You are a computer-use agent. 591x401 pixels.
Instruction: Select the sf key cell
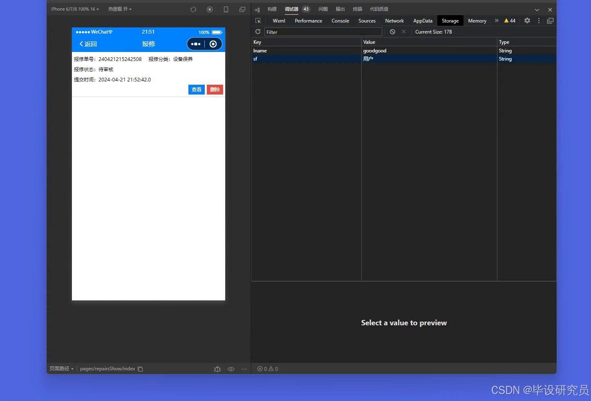click(x=306, y=59)
